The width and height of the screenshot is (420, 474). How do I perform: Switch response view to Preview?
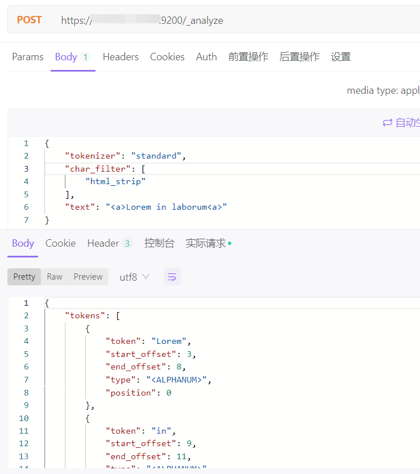tap(88, 277)
